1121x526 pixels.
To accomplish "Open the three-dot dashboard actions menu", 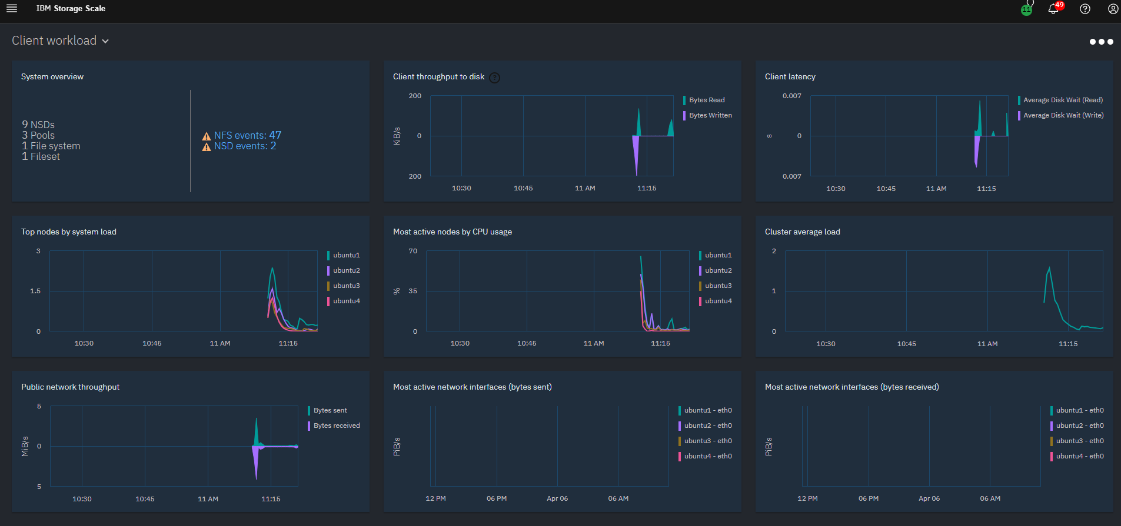I will pyautogui.click(x=1101, y=42).
